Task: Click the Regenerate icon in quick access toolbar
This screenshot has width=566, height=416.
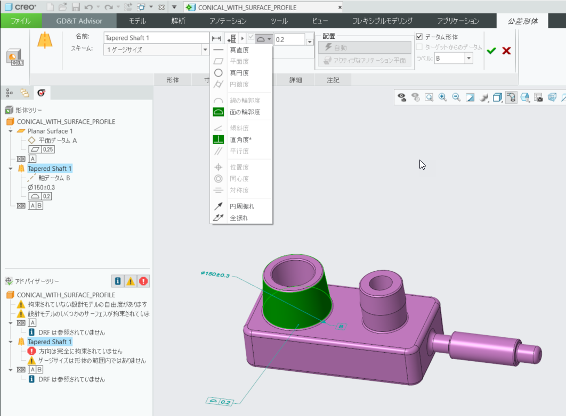Action: [x=128, y=7]
